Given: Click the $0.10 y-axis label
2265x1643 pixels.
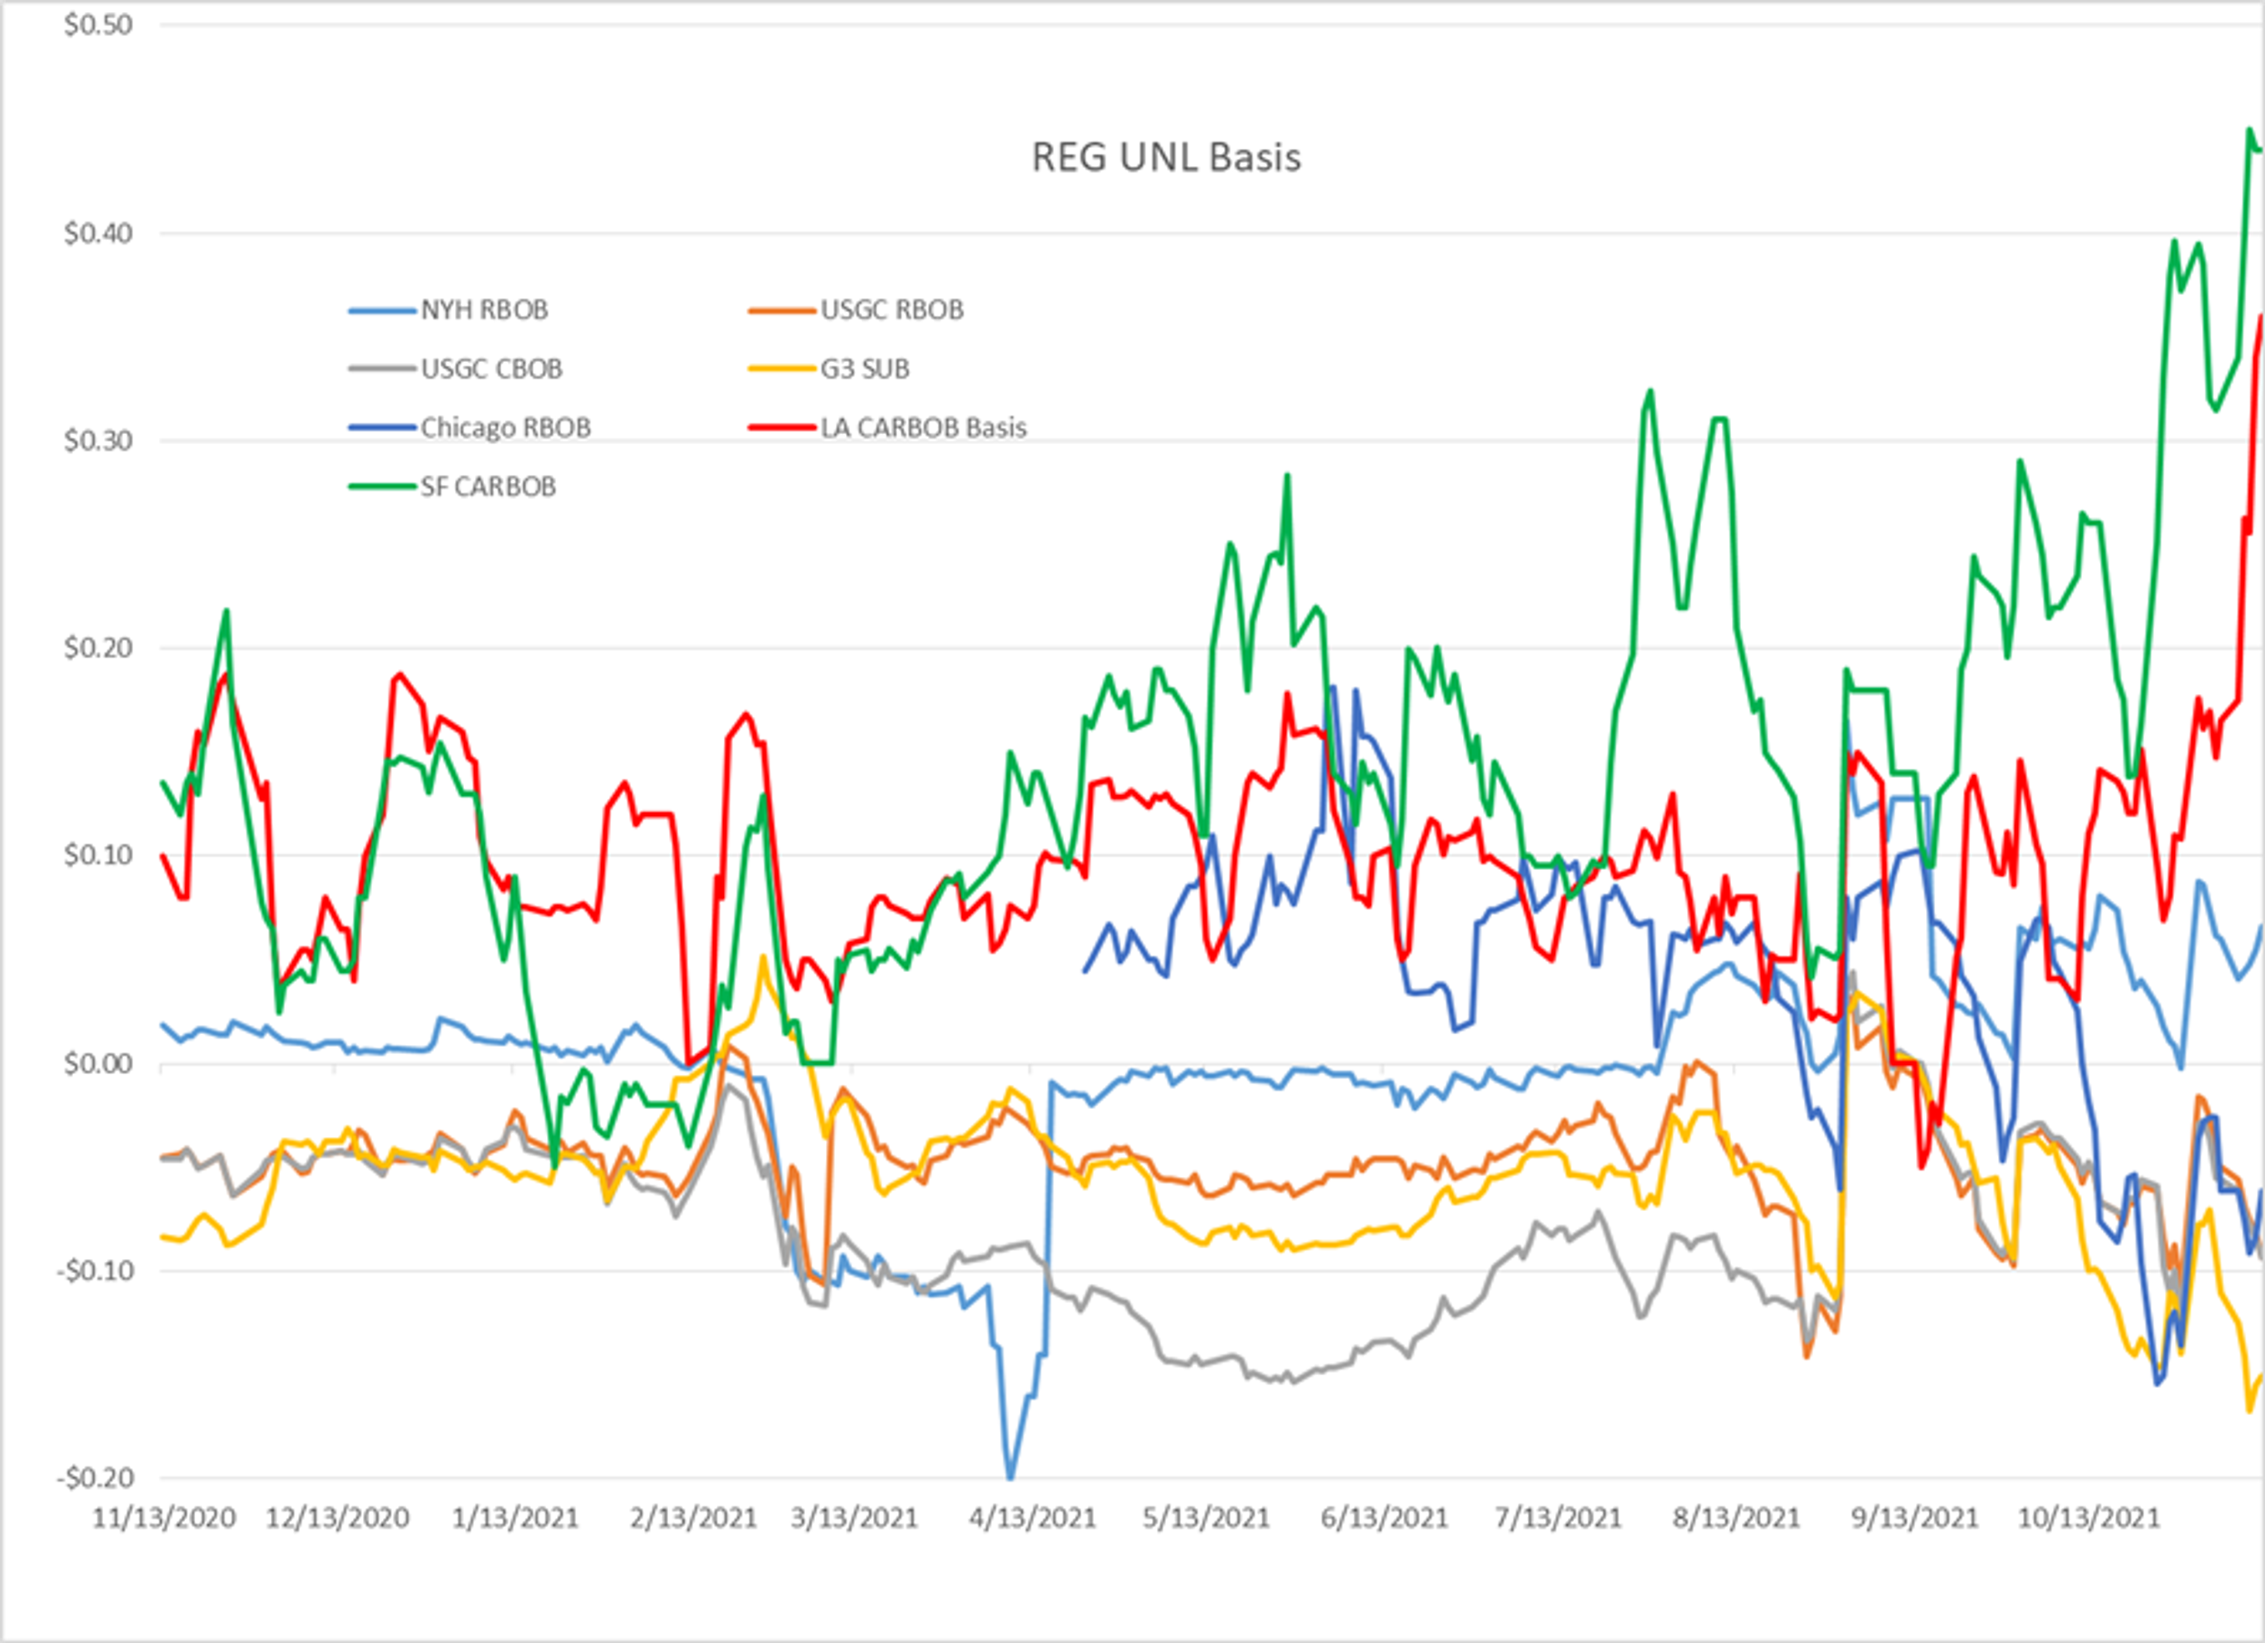Looking at the screenshot, I should (98, 855).
